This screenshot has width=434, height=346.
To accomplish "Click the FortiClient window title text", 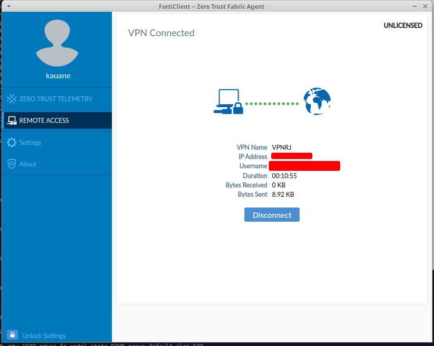I will [x=212, y=6].
